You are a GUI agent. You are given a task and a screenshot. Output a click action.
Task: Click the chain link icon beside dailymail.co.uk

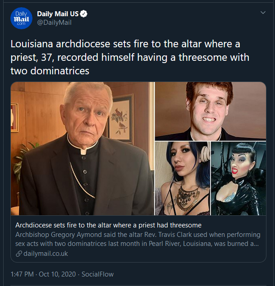18,254
